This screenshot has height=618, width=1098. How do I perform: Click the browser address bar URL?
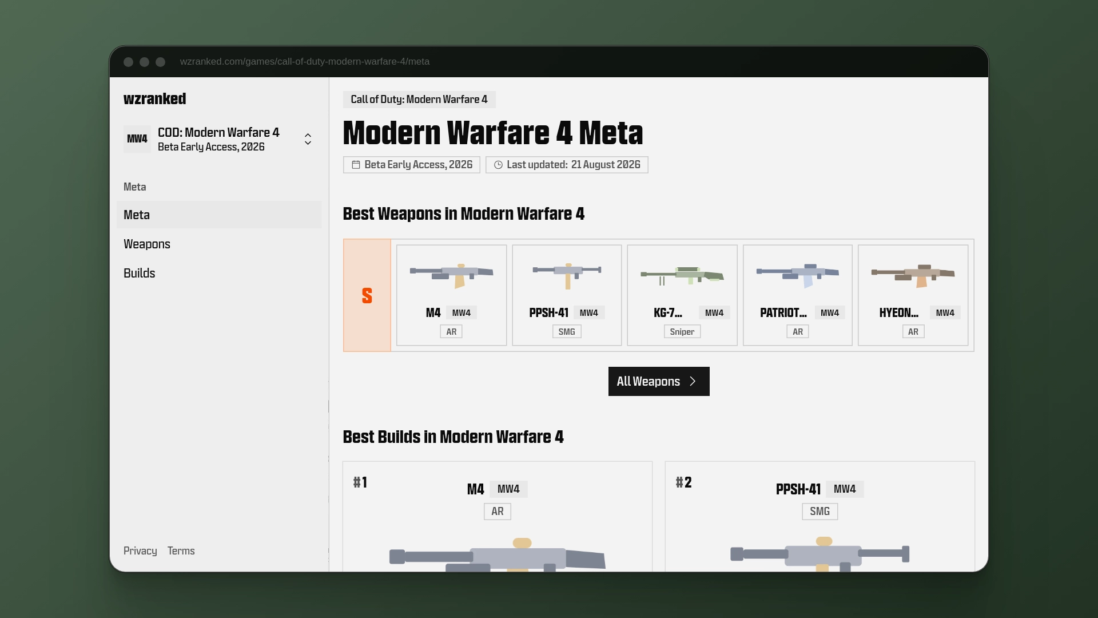(x=305, y=61)
